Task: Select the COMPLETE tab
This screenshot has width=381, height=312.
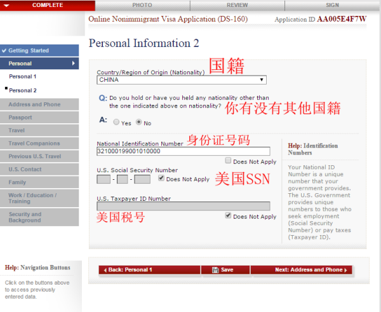Action: [x=47, y=5]
